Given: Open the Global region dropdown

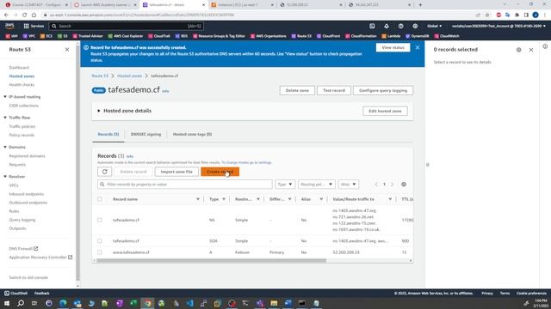Looking at the screenshot, I should 434,26.
